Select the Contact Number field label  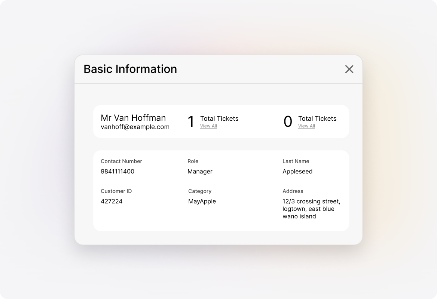pos(121,161)
